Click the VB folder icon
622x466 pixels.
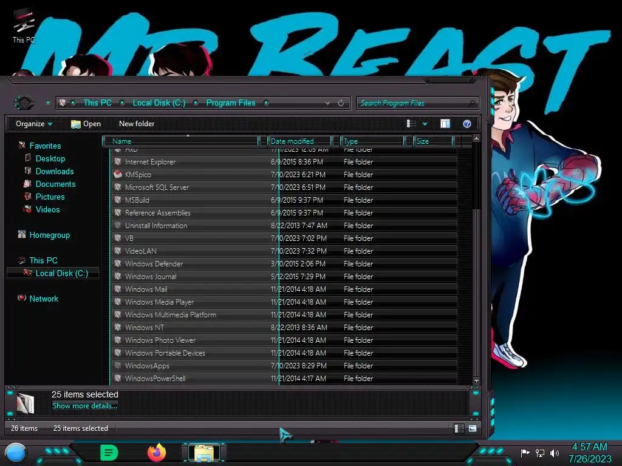[118, 238]
